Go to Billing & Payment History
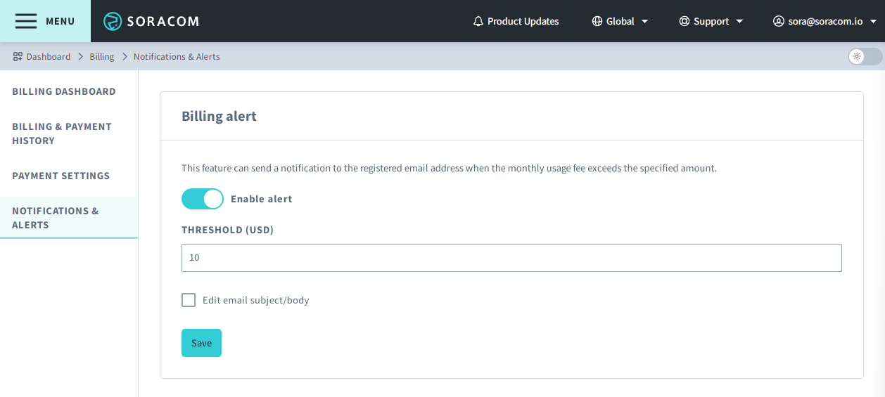Image resolution: width=885 pixels, height=397 pixels. pyautogui.click(x=62, y=134)
